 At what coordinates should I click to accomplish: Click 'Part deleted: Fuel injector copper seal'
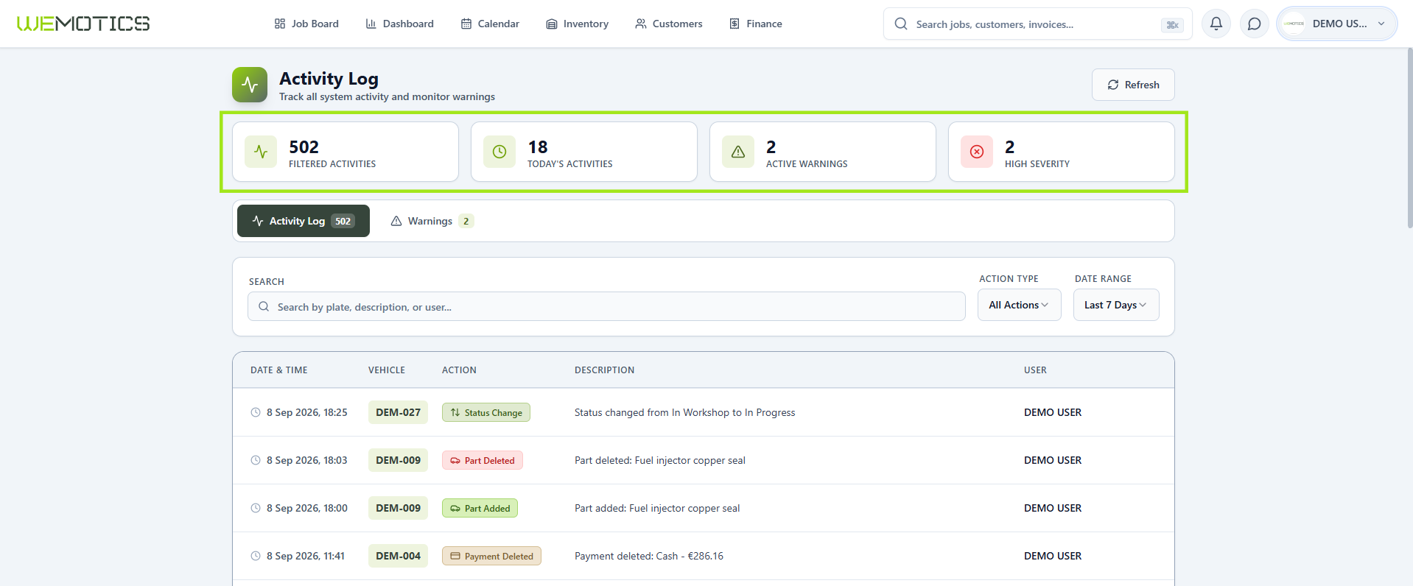pyautogui.click(x=660, y=460)
